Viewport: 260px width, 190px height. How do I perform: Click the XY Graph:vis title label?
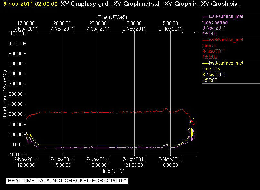click(220, 4)
